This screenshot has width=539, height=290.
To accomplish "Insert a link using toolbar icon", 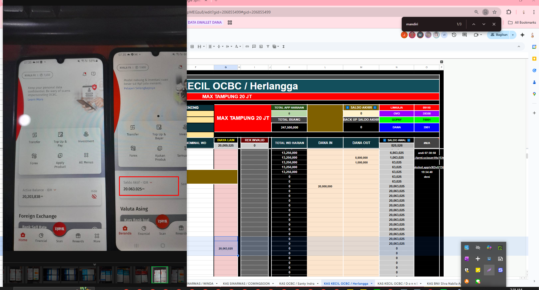I will pos(247,46).
